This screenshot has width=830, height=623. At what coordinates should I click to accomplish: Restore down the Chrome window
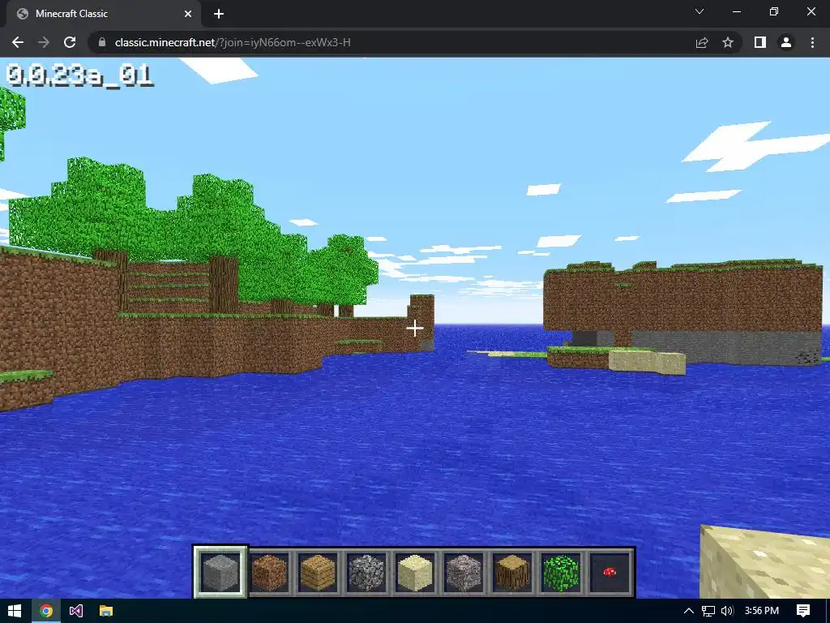774,11
